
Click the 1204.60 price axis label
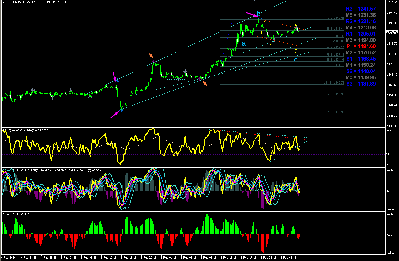click(x=392, y=13)
